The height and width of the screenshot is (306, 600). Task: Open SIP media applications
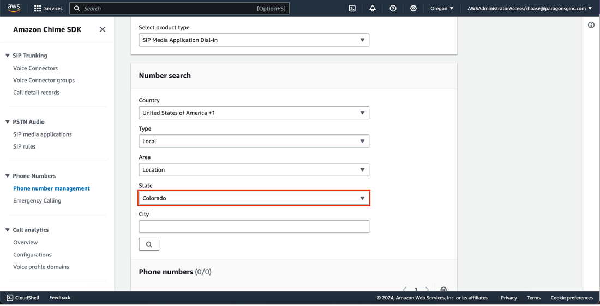43,134
